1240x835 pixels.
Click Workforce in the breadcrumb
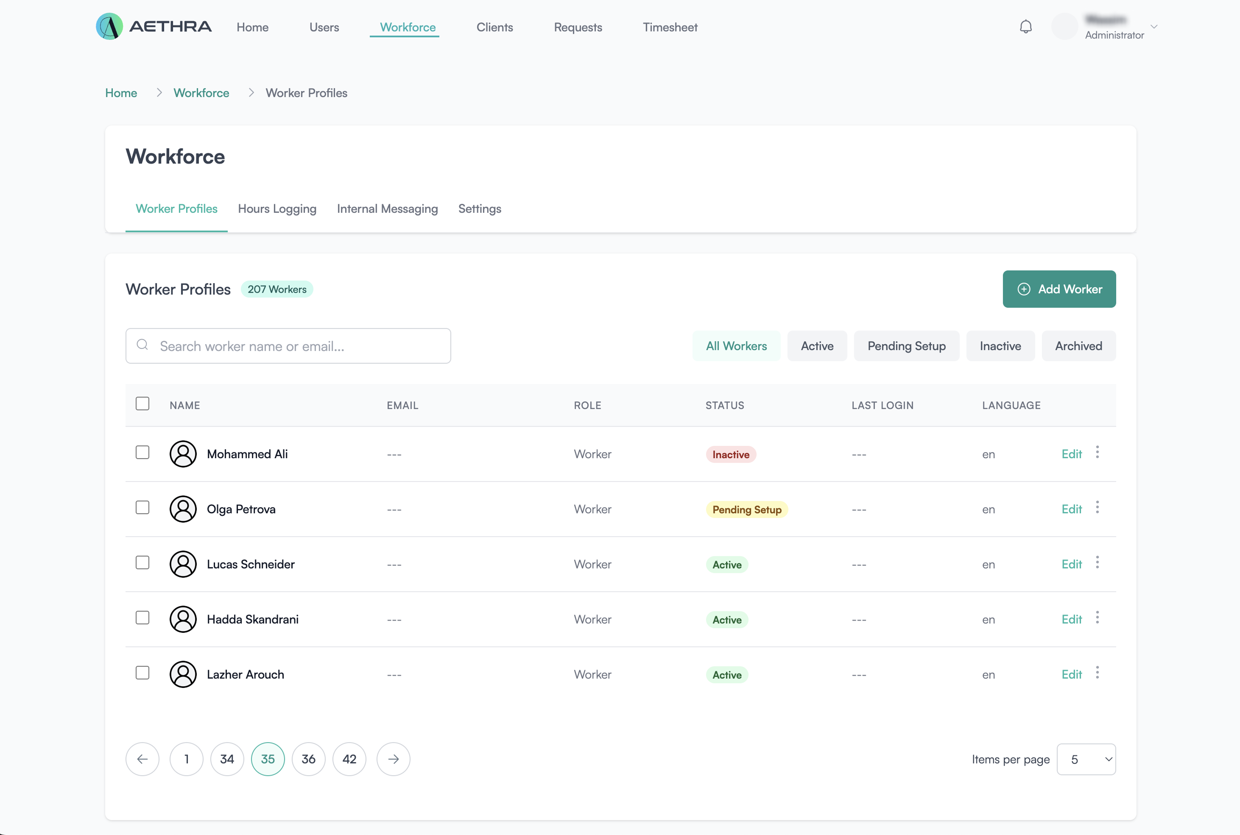(201, 93)
